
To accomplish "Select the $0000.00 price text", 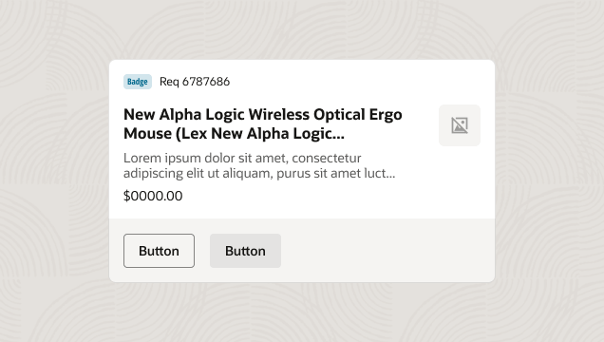I will (153, 196).
